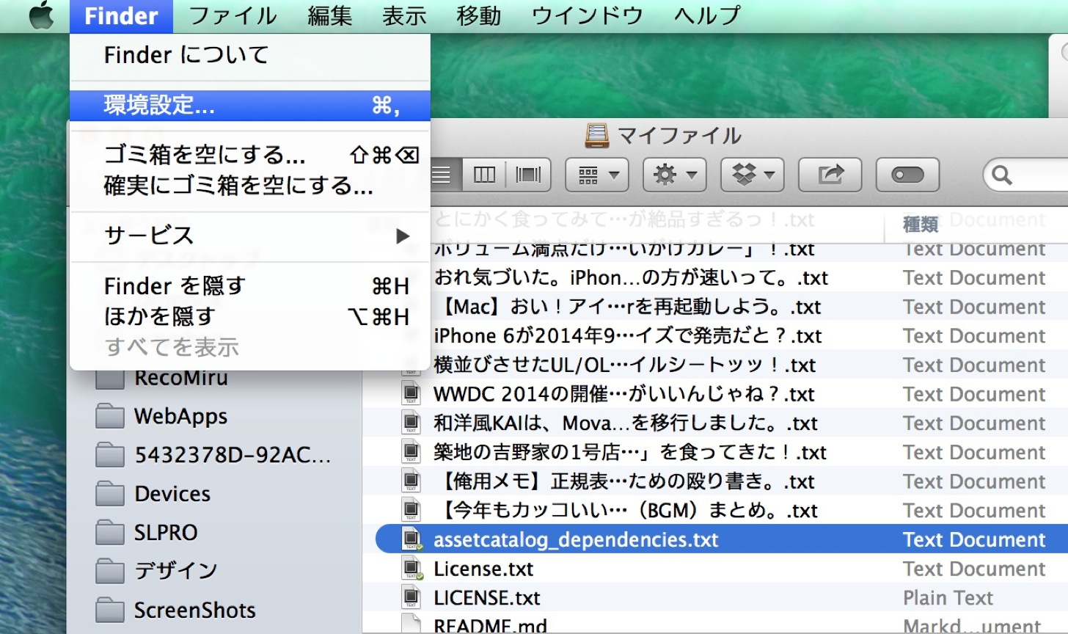Click assetcatalog_dependencies.txt file icon
This screenshot has width=1068, height=634.
(412, 540)
